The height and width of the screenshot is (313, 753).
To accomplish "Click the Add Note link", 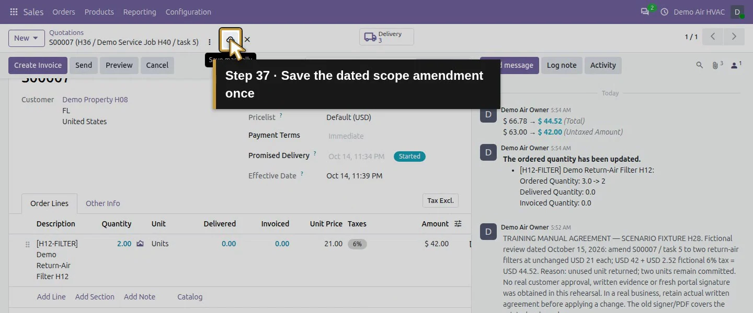I will [140, 297].
